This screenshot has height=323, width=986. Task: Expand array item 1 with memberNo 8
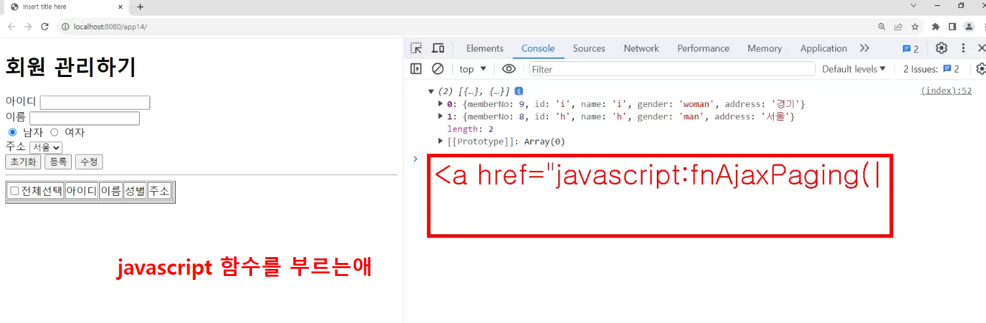[441, 116]
